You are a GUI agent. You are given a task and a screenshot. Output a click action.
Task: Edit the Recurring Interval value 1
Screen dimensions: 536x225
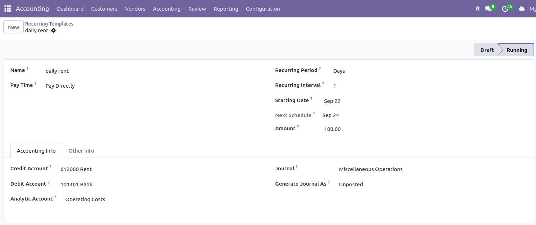(334, 86)
